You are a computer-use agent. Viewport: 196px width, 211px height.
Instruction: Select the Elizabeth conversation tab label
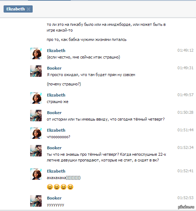click(16, 9)
